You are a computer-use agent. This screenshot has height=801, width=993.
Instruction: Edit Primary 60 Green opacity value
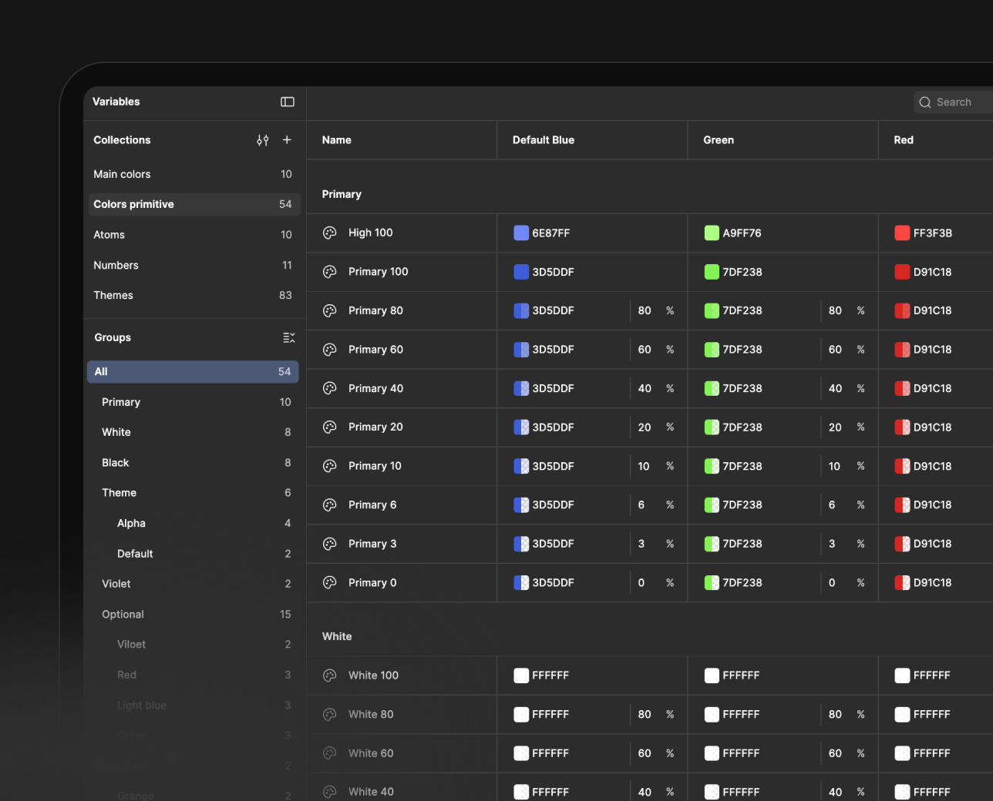coord(835,350)
